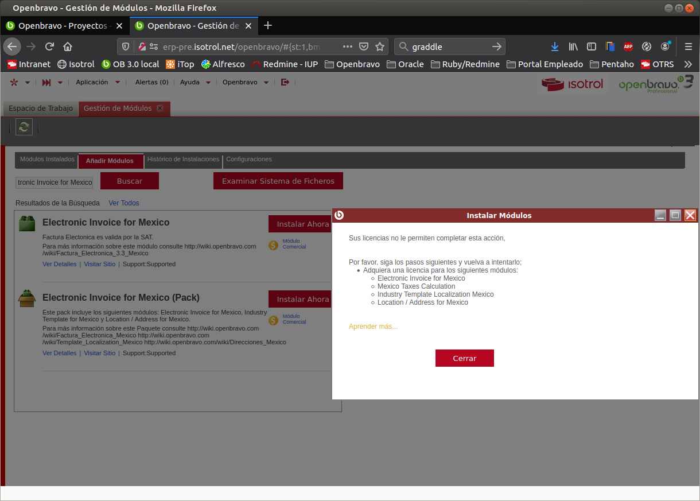Click the red asterisk new-record icon

pyautogui.click(x=14, y=83)
